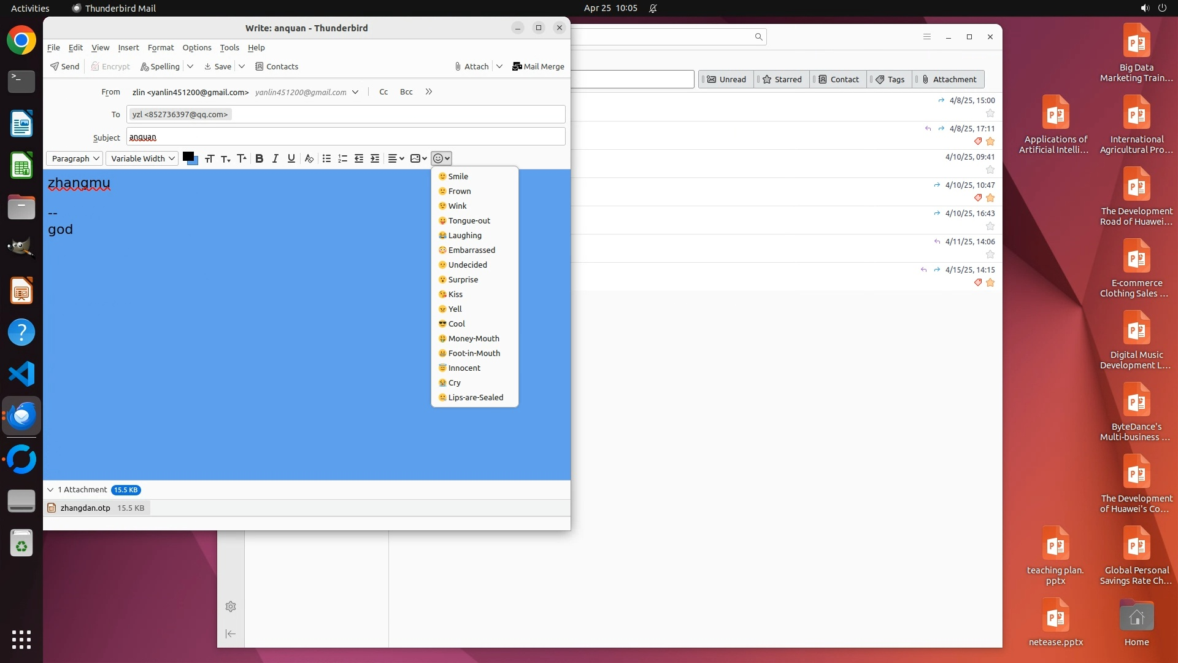Toggle underline text formatting
The image size is (1178, 663).
tap(291, 158)
